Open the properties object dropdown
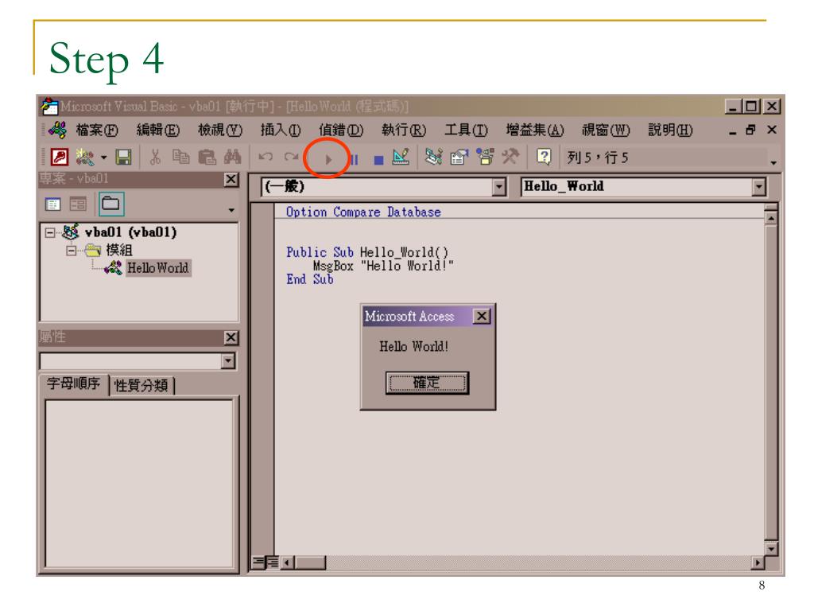Screen dimensions: 814x611 [x=228, y=361]
